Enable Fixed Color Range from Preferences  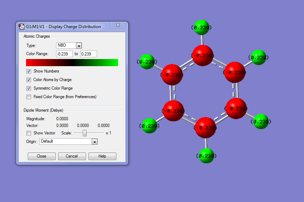coord(29,97)
